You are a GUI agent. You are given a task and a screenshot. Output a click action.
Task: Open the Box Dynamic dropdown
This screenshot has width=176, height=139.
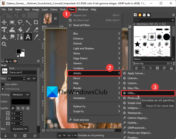pos(19,129)
